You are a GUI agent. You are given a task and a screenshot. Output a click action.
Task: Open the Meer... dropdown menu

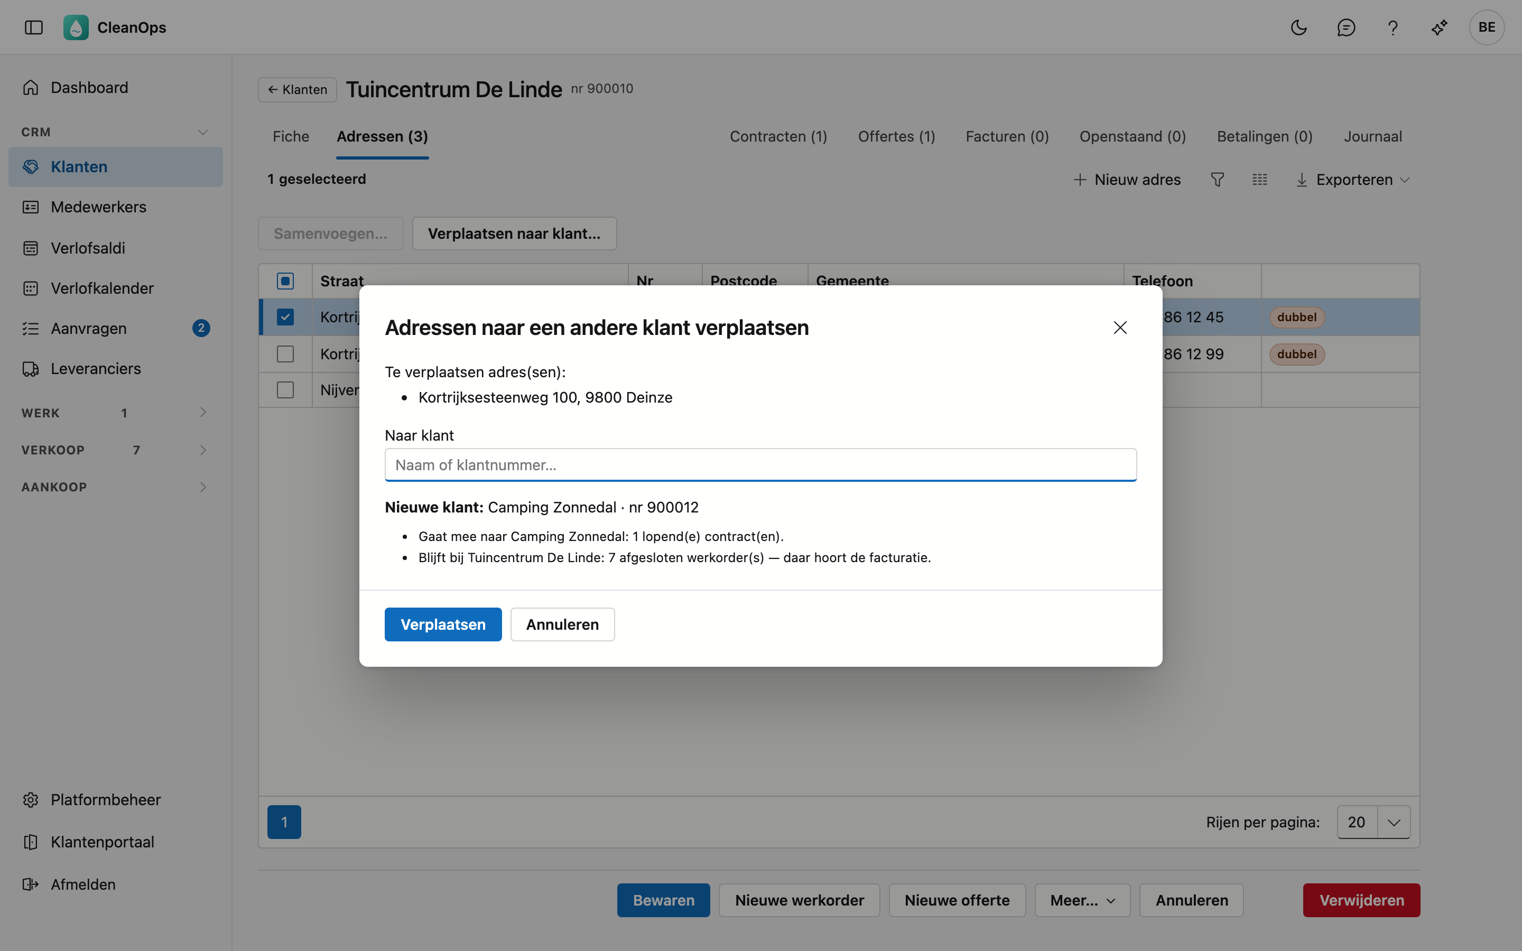tap(1082, 900)
